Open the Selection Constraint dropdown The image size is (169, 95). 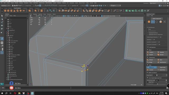(x=157, y=42)
